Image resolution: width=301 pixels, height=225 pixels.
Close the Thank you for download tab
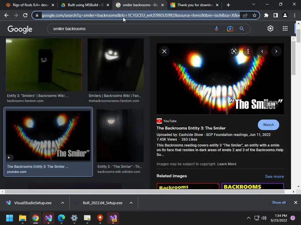pos(217,5)
